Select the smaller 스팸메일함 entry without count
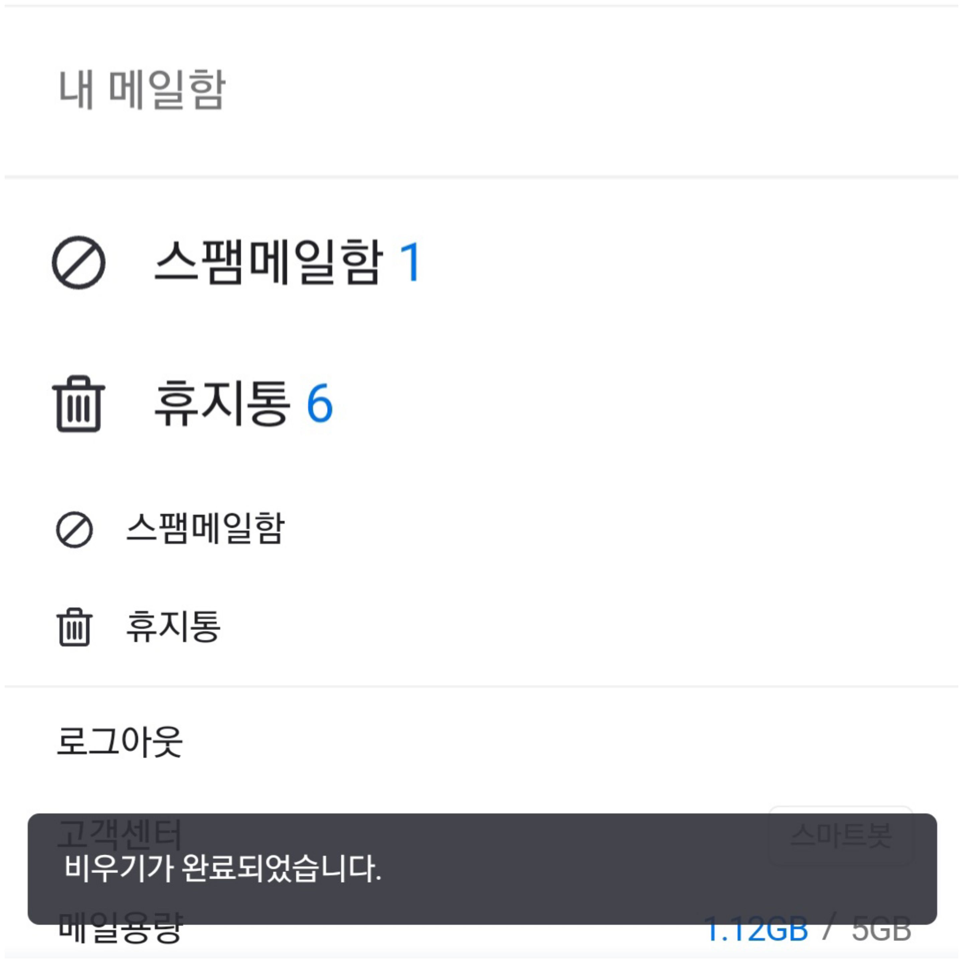This screenshot has width=963, height=963. click(205, 528)
